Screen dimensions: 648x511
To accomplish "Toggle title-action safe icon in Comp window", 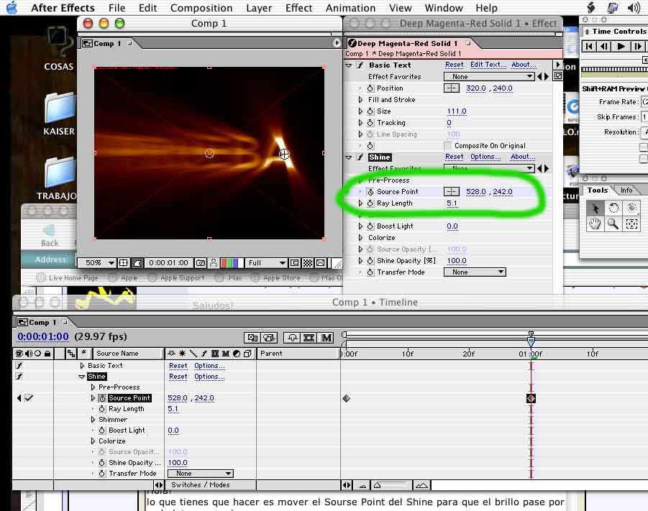I will tap(124, 263).
